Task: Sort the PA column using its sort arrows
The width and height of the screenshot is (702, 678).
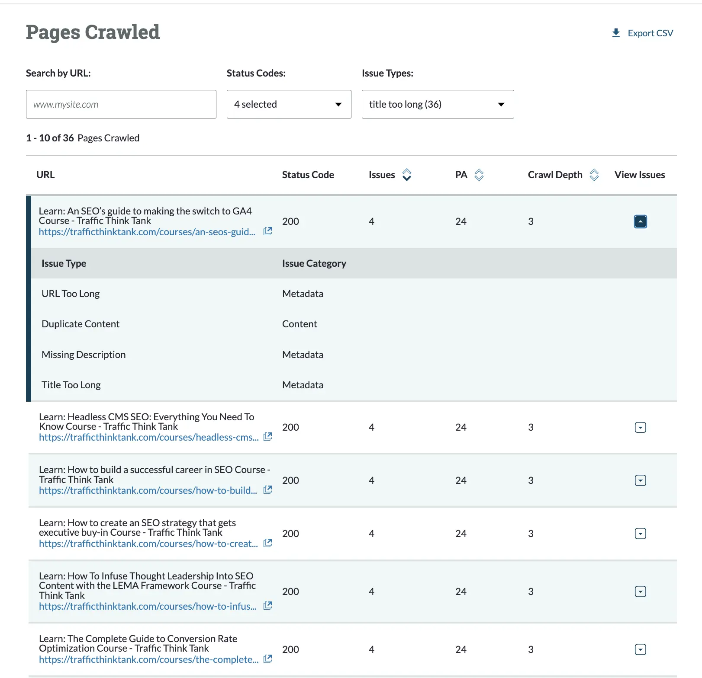Action: (x=479, y=175)
